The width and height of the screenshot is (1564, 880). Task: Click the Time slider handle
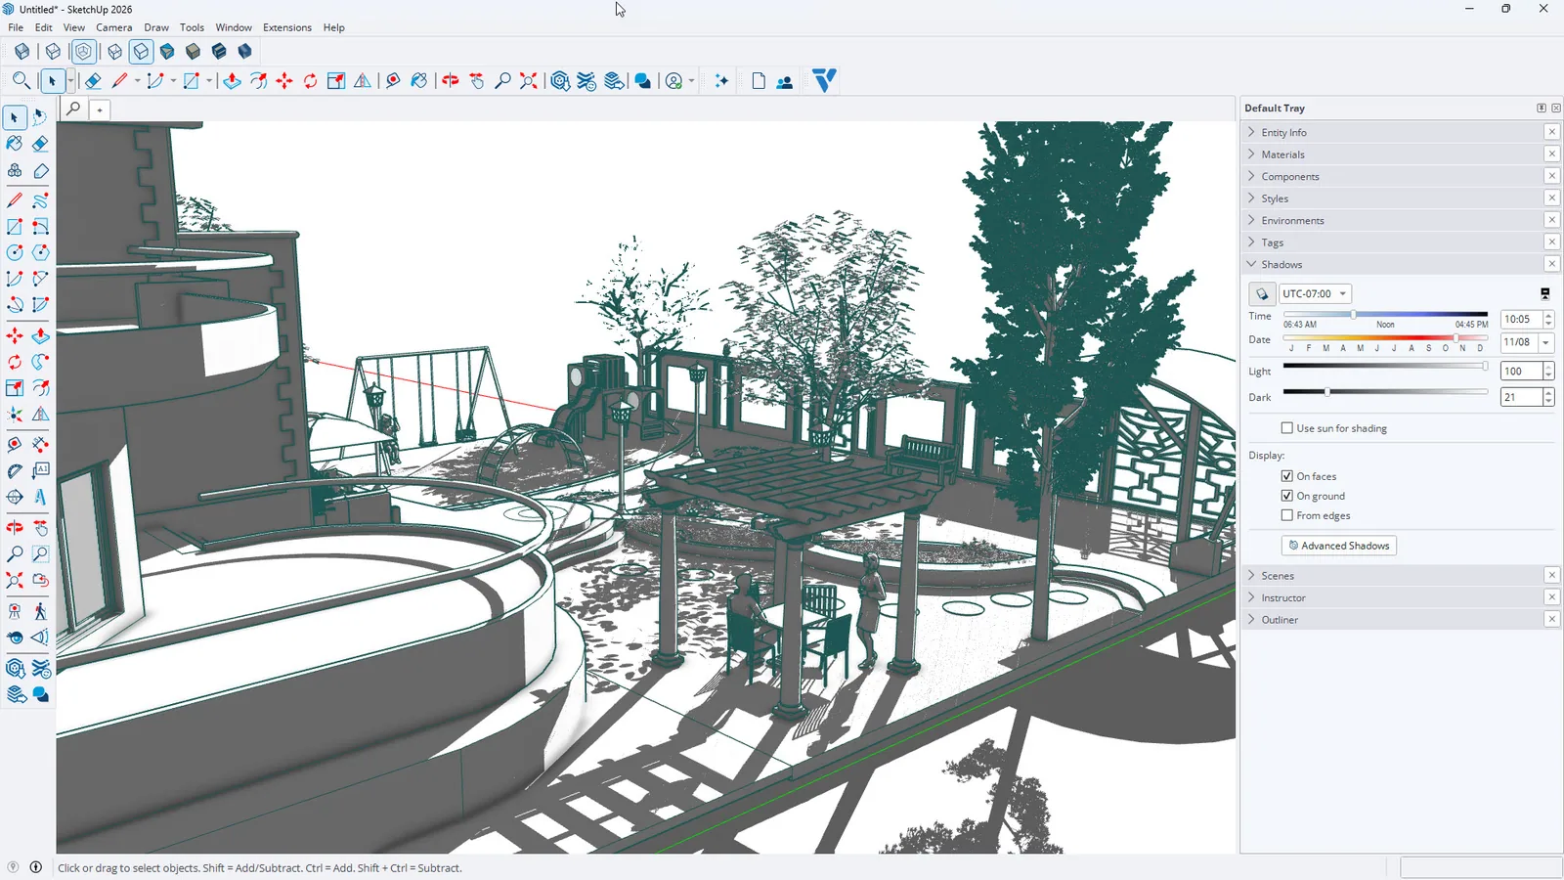(x=1354, y=315)
